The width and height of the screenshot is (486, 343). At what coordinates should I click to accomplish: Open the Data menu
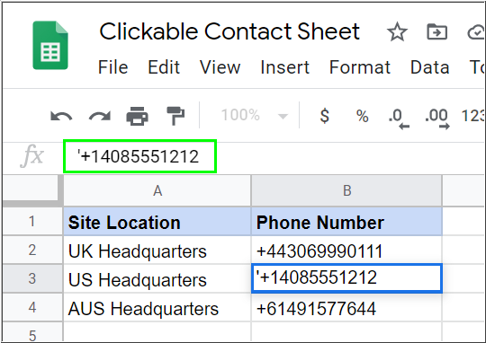tap(430, 67)
